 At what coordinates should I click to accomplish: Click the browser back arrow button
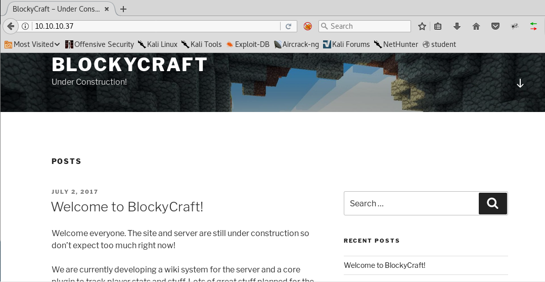click(10, 26)
